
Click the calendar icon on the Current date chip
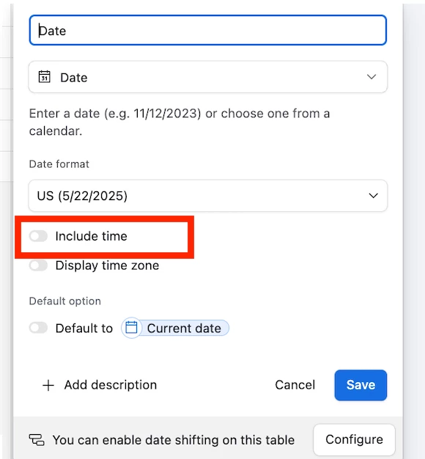[x=131, y=328]
